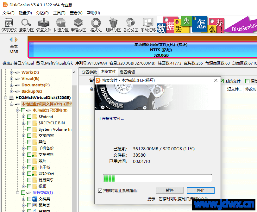Viewport: 257px width, 212px height.
Task: Go to next disk with right arrow
Action: point(16,40)
